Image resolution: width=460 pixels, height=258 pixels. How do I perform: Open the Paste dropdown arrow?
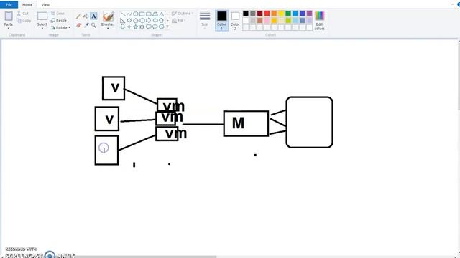(9, 29)
